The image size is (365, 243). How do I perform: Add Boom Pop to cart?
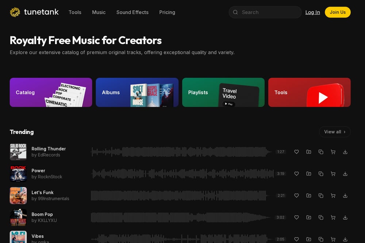click(x=333, y=217)
